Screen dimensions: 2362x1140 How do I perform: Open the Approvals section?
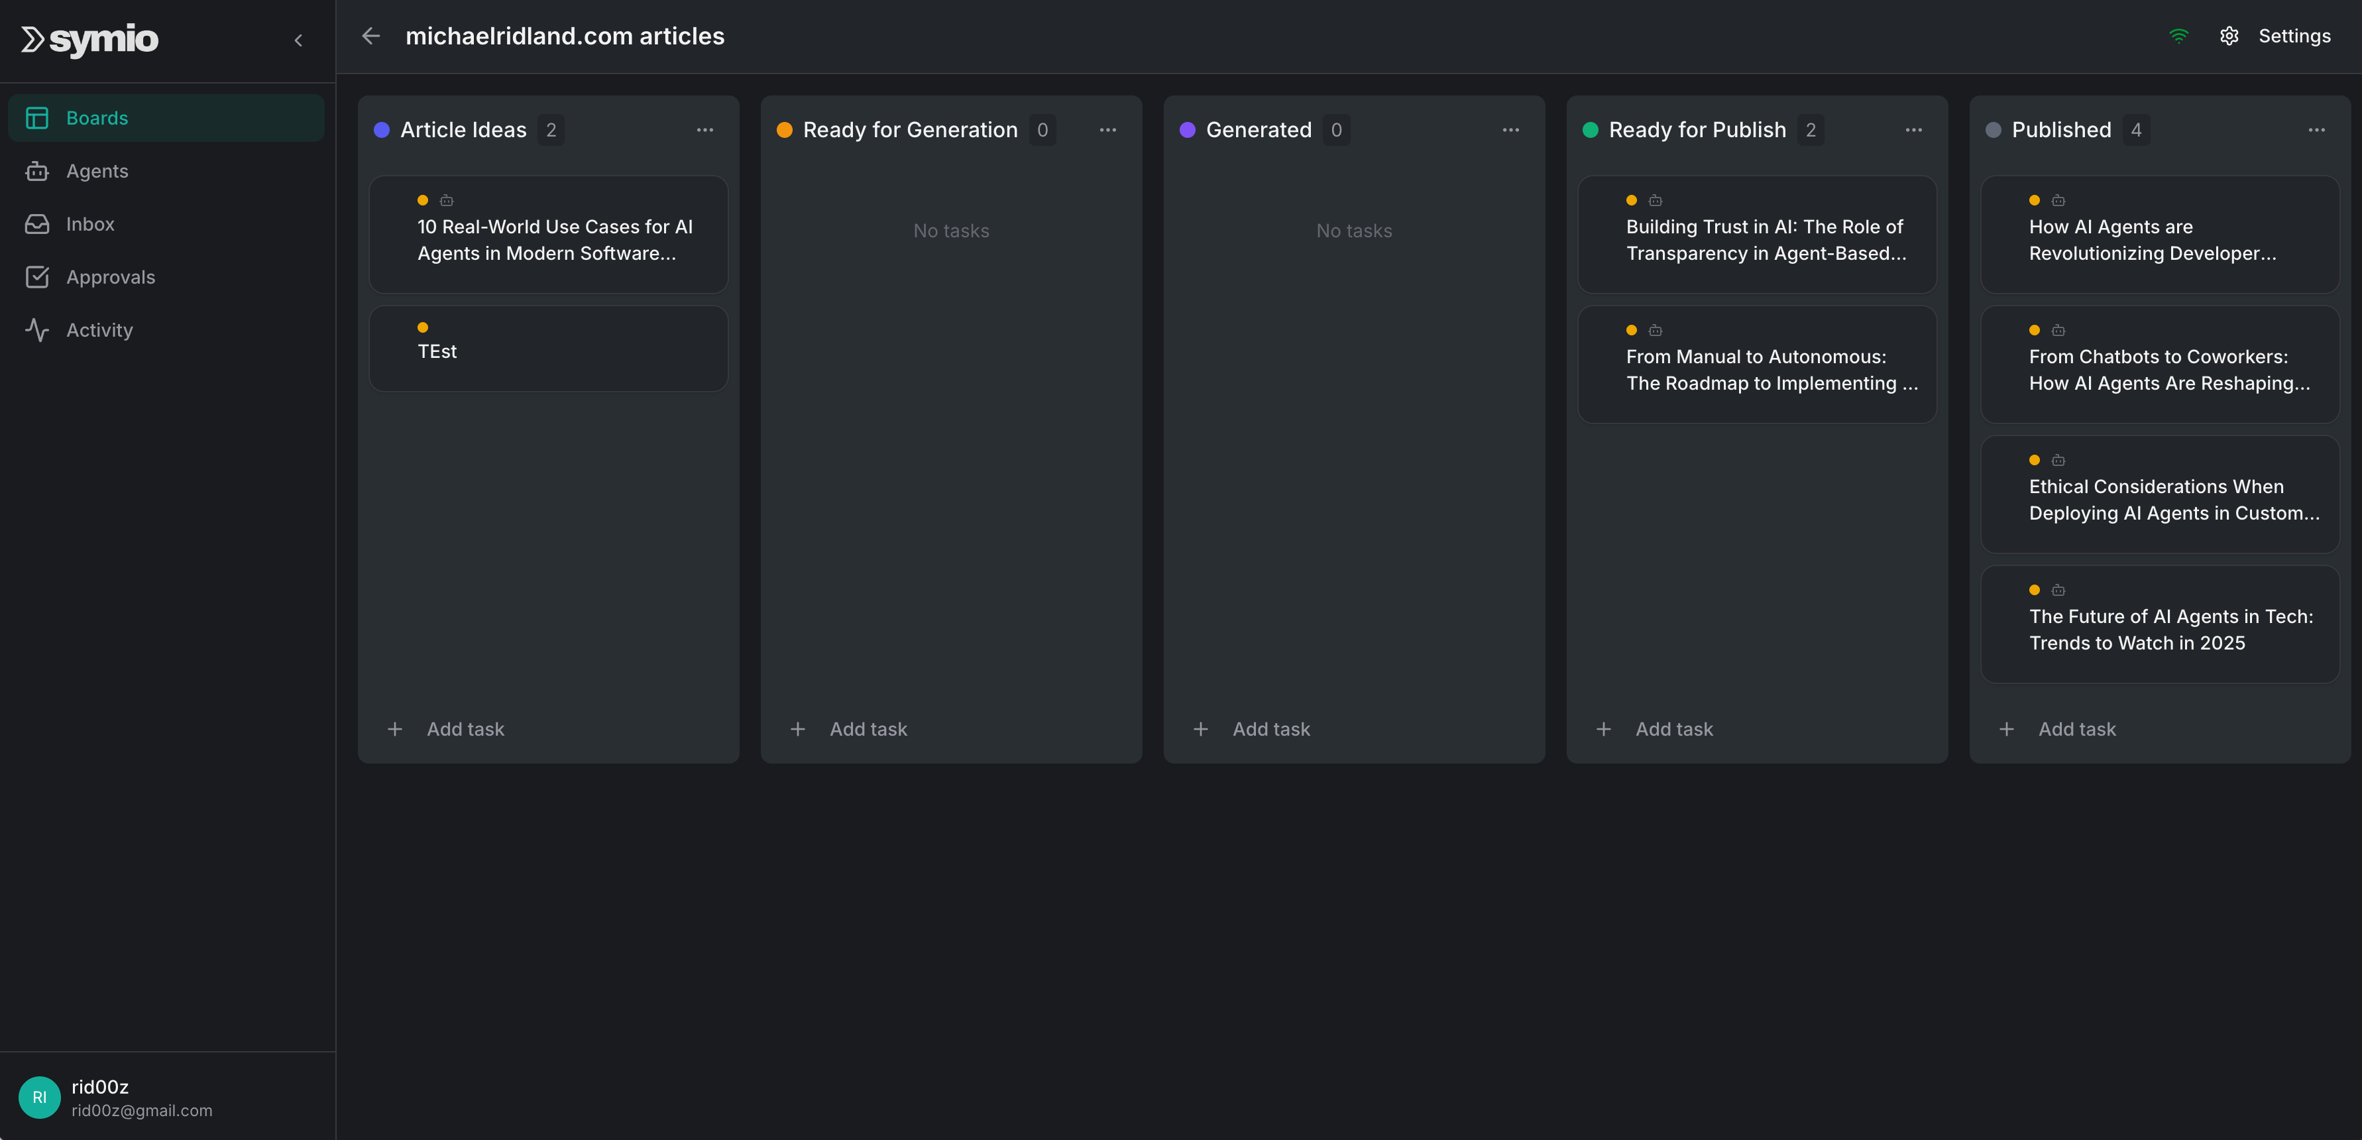[x=110, y=277]
